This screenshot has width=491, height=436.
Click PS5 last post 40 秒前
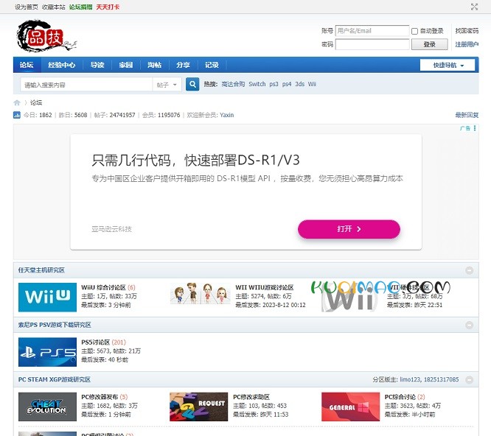pyautogui.click(x=118, y=359)
